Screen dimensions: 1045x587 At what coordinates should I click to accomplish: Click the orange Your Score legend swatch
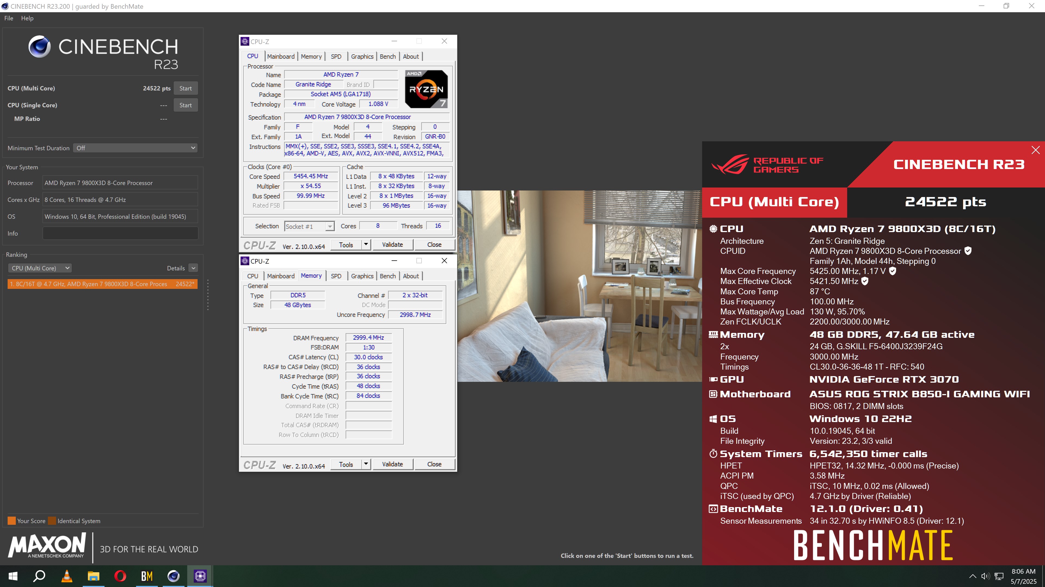11,521
